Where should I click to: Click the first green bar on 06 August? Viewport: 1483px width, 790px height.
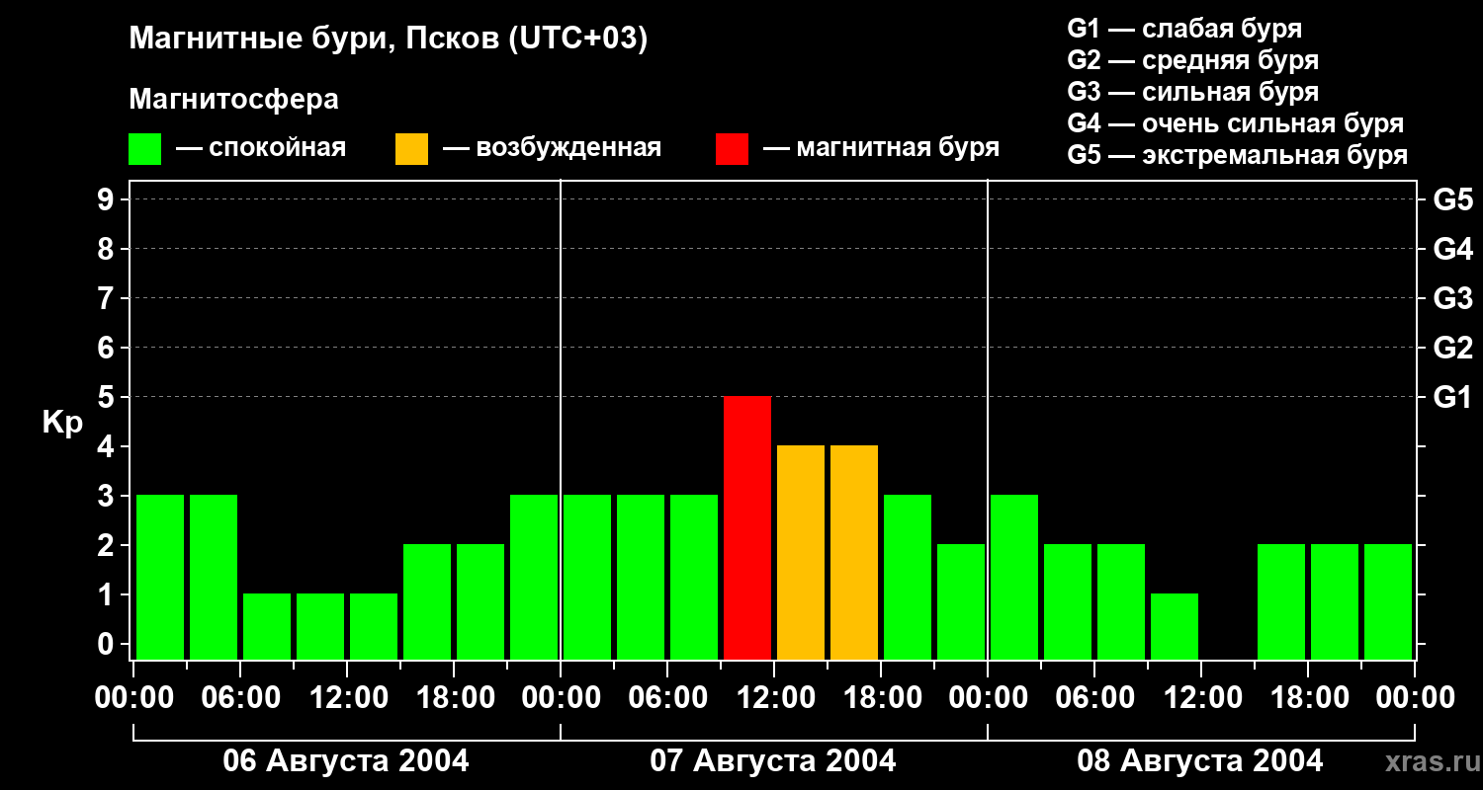160,577
